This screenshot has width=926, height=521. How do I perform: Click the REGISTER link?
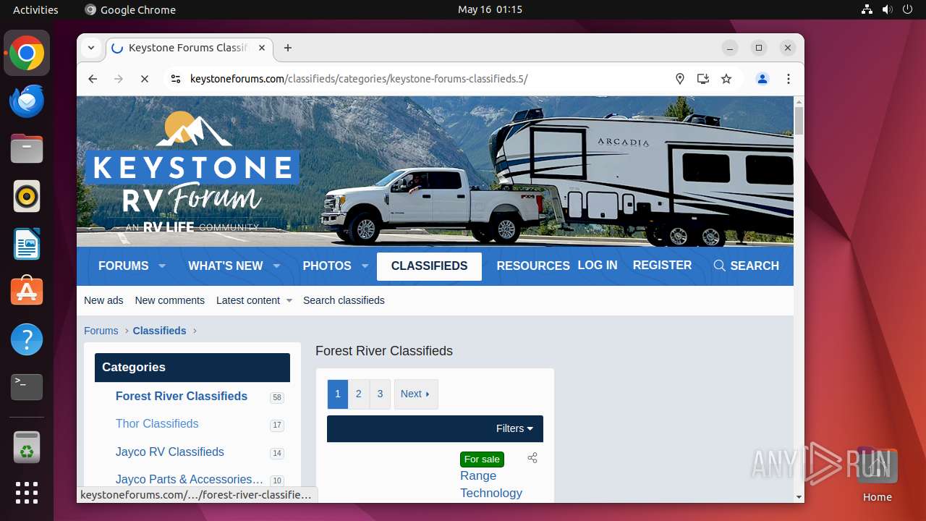tap(662, 266)
